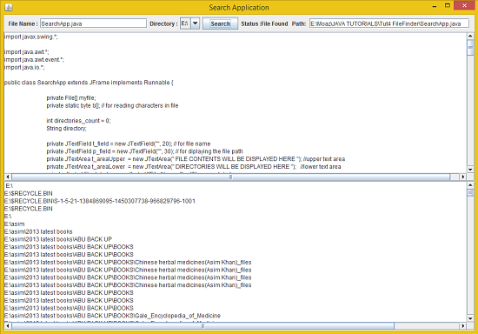Click the 'private File[] myfile;' line
This screenshot has height=334, width=478.
pos(71,97)
